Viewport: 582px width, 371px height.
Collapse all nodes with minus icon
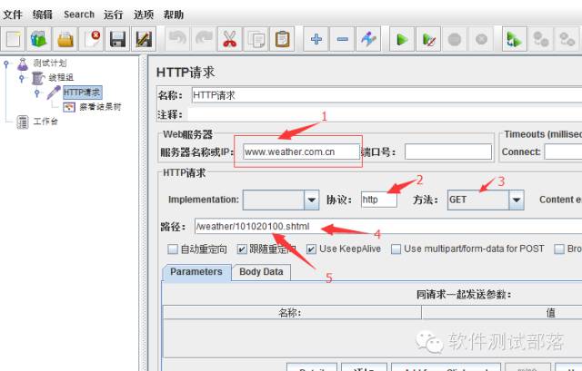point(342,39)
